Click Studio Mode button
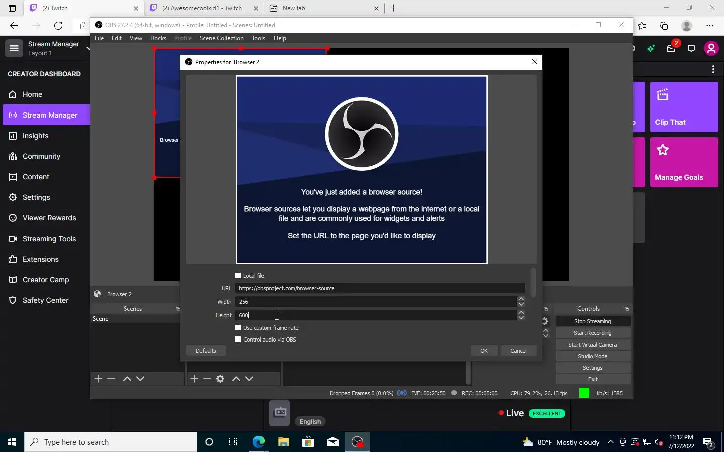This screenshot has width=724, height=452. point(593,356)
